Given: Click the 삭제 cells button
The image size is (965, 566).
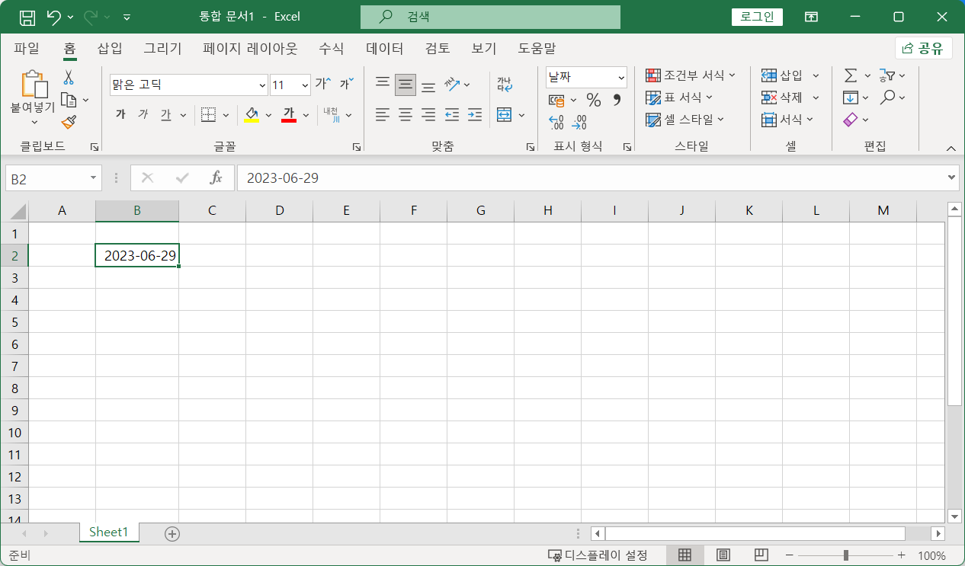Looking at the screenshot, I should click(x=783, y=98).
